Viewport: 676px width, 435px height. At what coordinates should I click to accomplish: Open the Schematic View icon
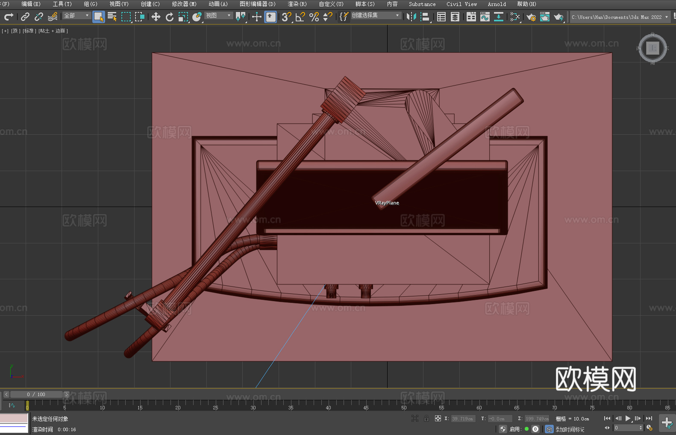click(515, 17)
